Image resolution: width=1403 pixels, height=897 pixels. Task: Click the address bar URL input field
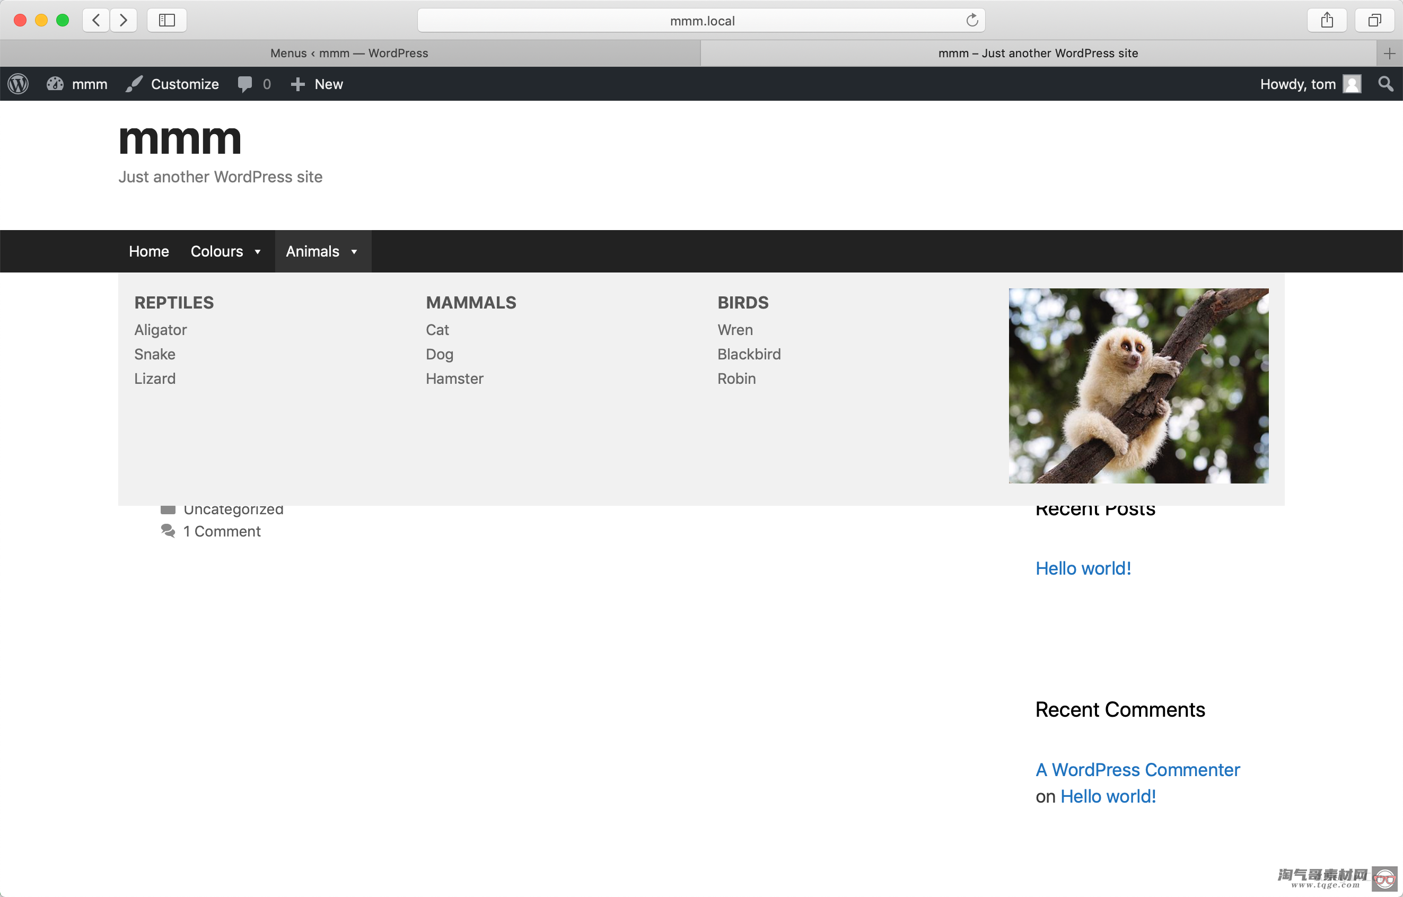click(702, 20)
